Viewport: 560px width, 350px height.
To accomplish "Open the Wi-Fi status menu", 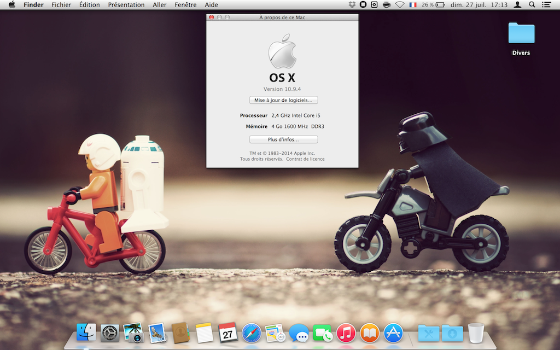I will pos(400,4).
